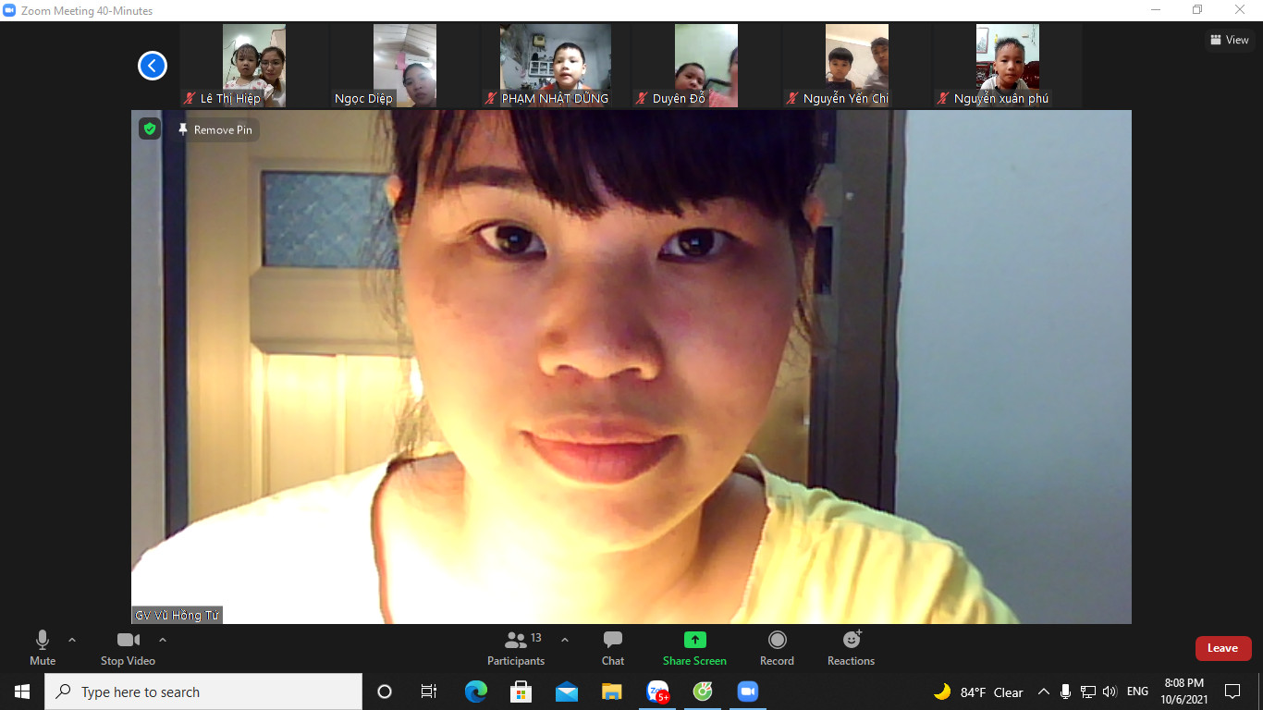
Task: Stop the video camera
Action: 128,648
